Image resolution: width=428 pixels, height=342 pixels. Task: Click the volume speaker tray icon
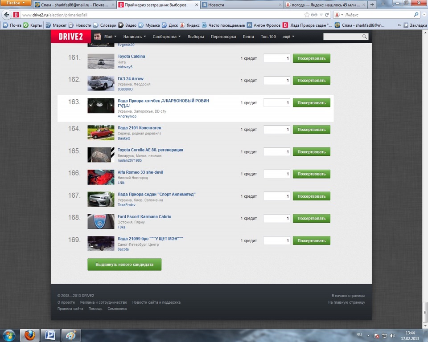click(392, 335)
